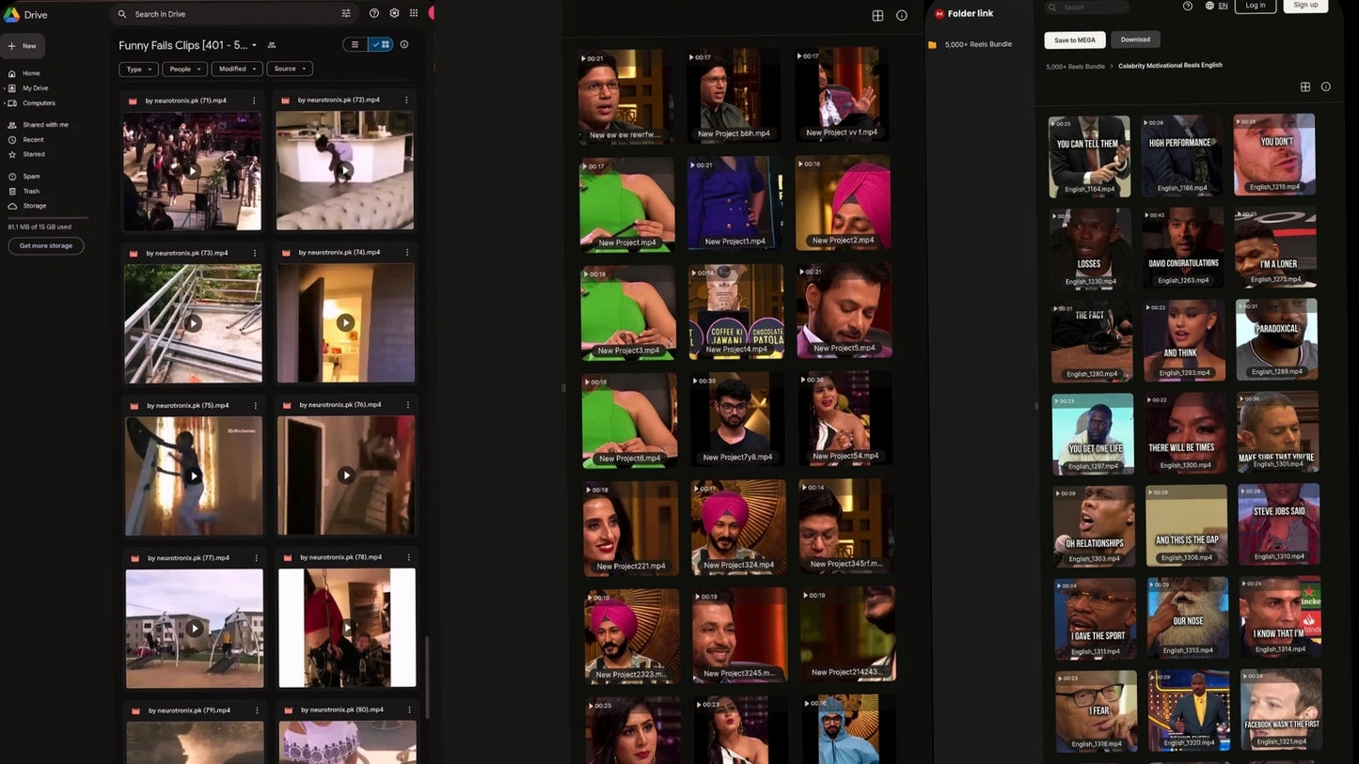Open more options for neurotronix.pk (71).mp4
1359x764 pixels.
click(254, 101)
